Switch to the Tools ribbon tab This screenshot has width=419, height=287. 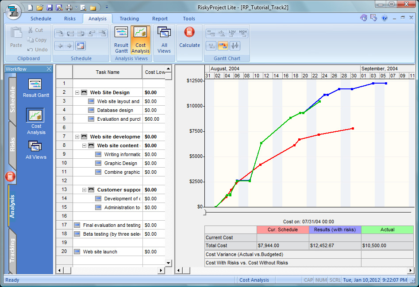[189, 19]
